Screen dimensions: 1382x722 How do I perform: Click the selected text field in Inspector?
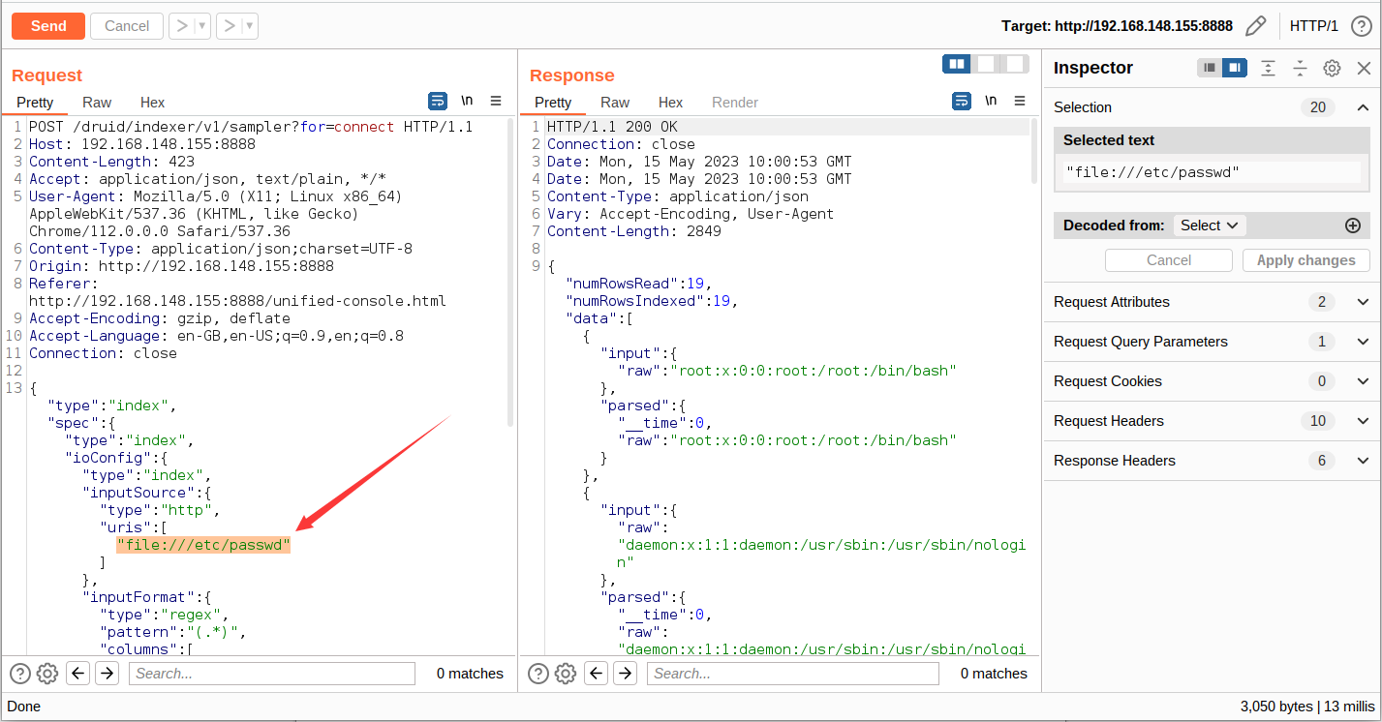[x=1212, y=172]
